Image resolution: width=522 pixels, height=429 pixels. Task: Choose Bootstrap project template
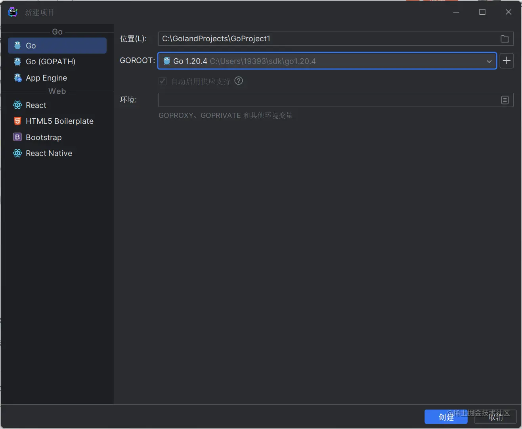pyautogui.click(x=57, y=137)
